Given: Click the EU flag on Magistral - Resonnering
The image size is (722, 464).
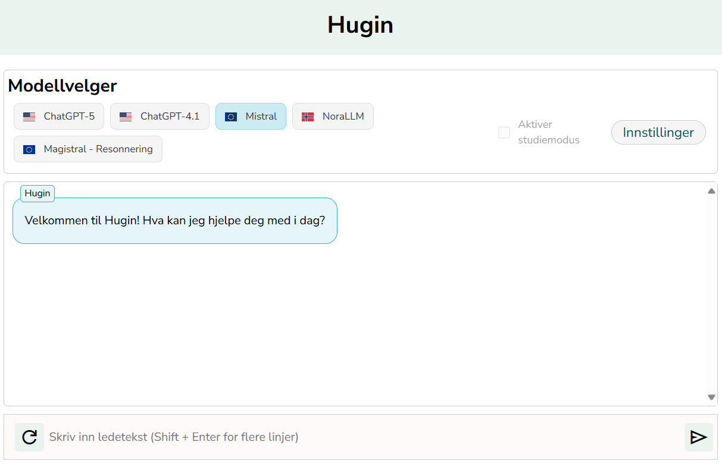Looking at the screenshot, I should pos(29,149).
